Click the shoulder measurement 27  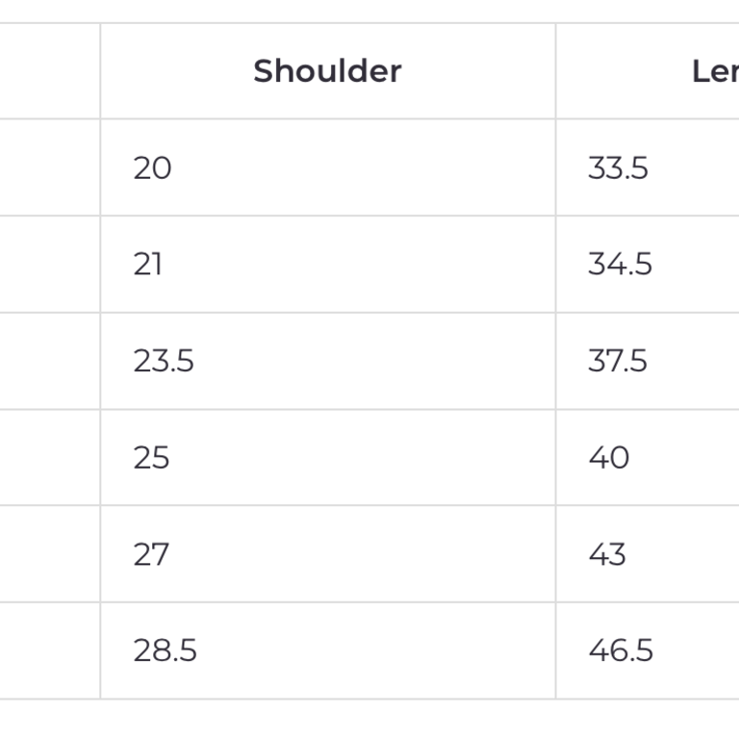pyautogui.click(x=152, y=554)
